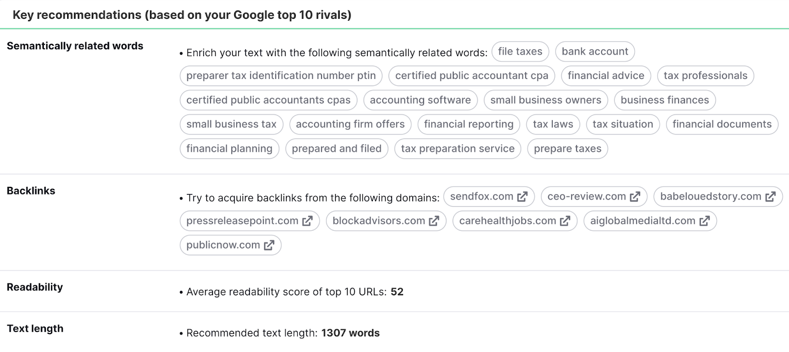Click the 'tax professionals' keyword chip
The height and width of the screenshot is (352, 789).
706,75
